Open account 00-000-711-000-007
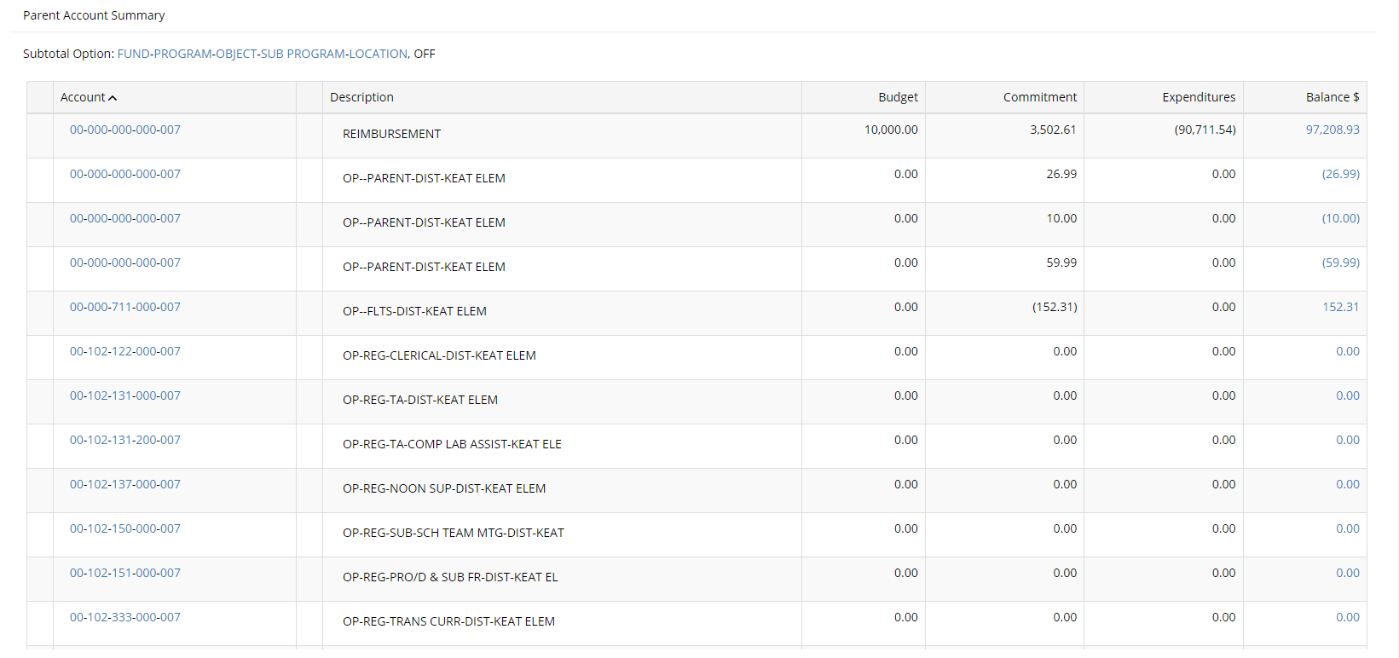This screenshot has width=1399, height=658. pos(125,307)
